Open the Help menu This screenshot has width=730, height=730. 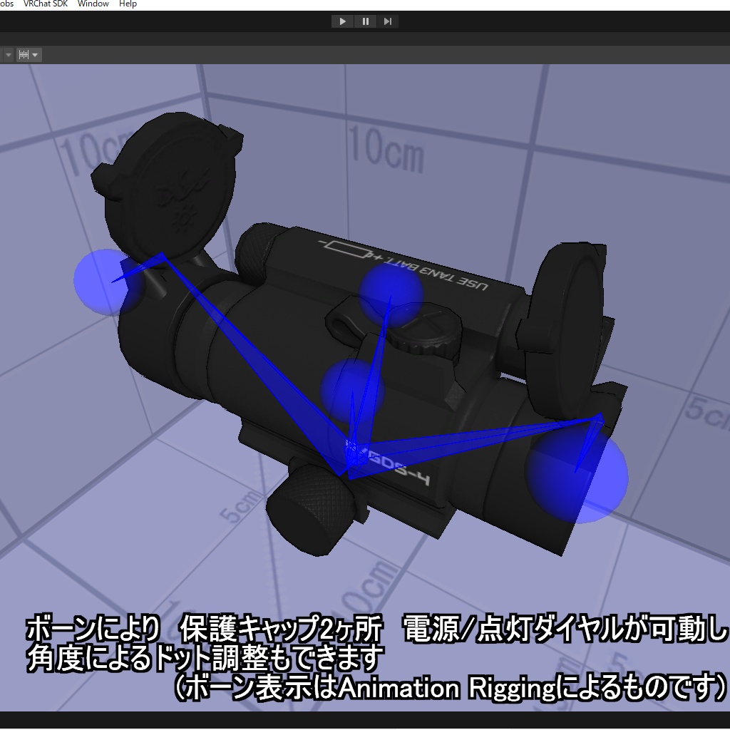click(127, 4)
